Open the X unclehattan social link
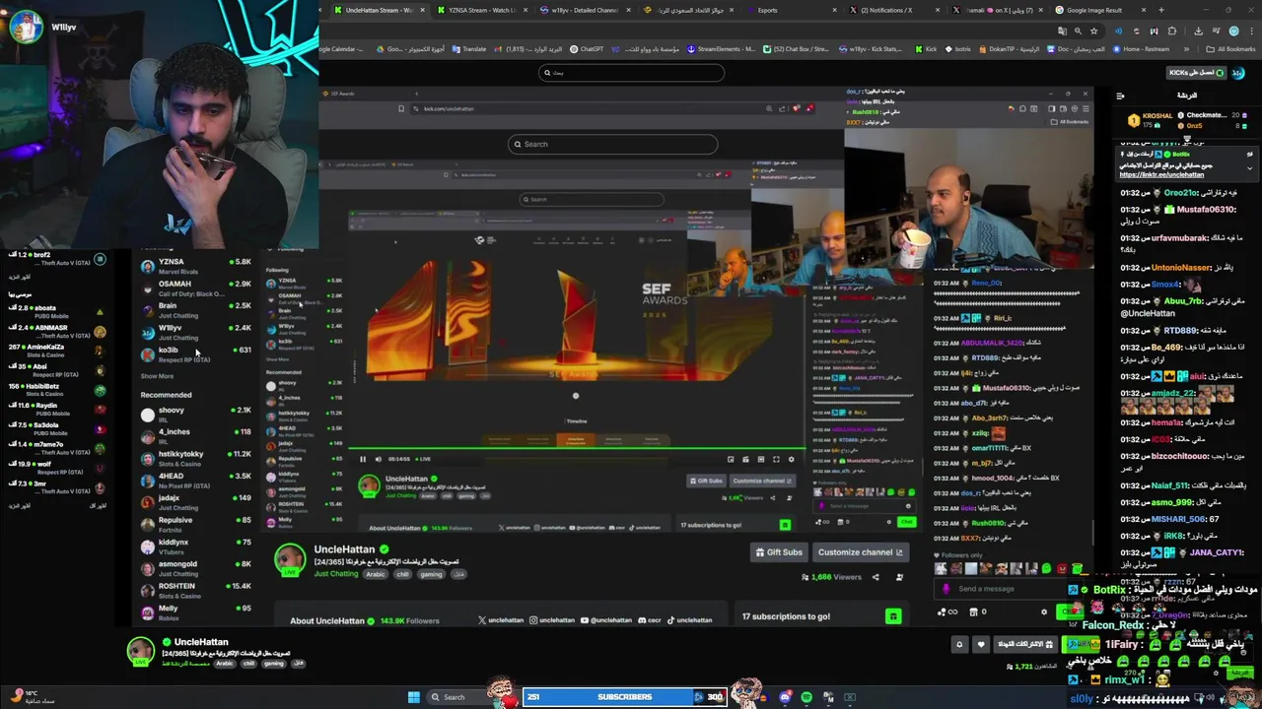This screenshot has width=1262, height=709. point(501,620)
